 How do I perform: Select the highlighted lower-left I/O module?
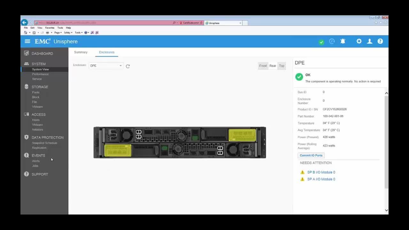118,150
